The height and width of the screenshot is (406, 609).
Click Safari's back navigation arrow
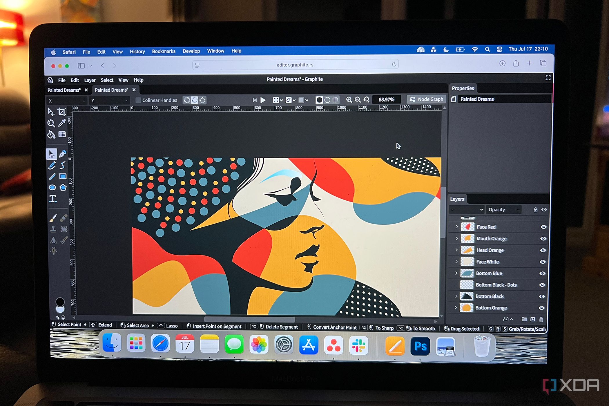pyautogui.click(x=102, y=66)
